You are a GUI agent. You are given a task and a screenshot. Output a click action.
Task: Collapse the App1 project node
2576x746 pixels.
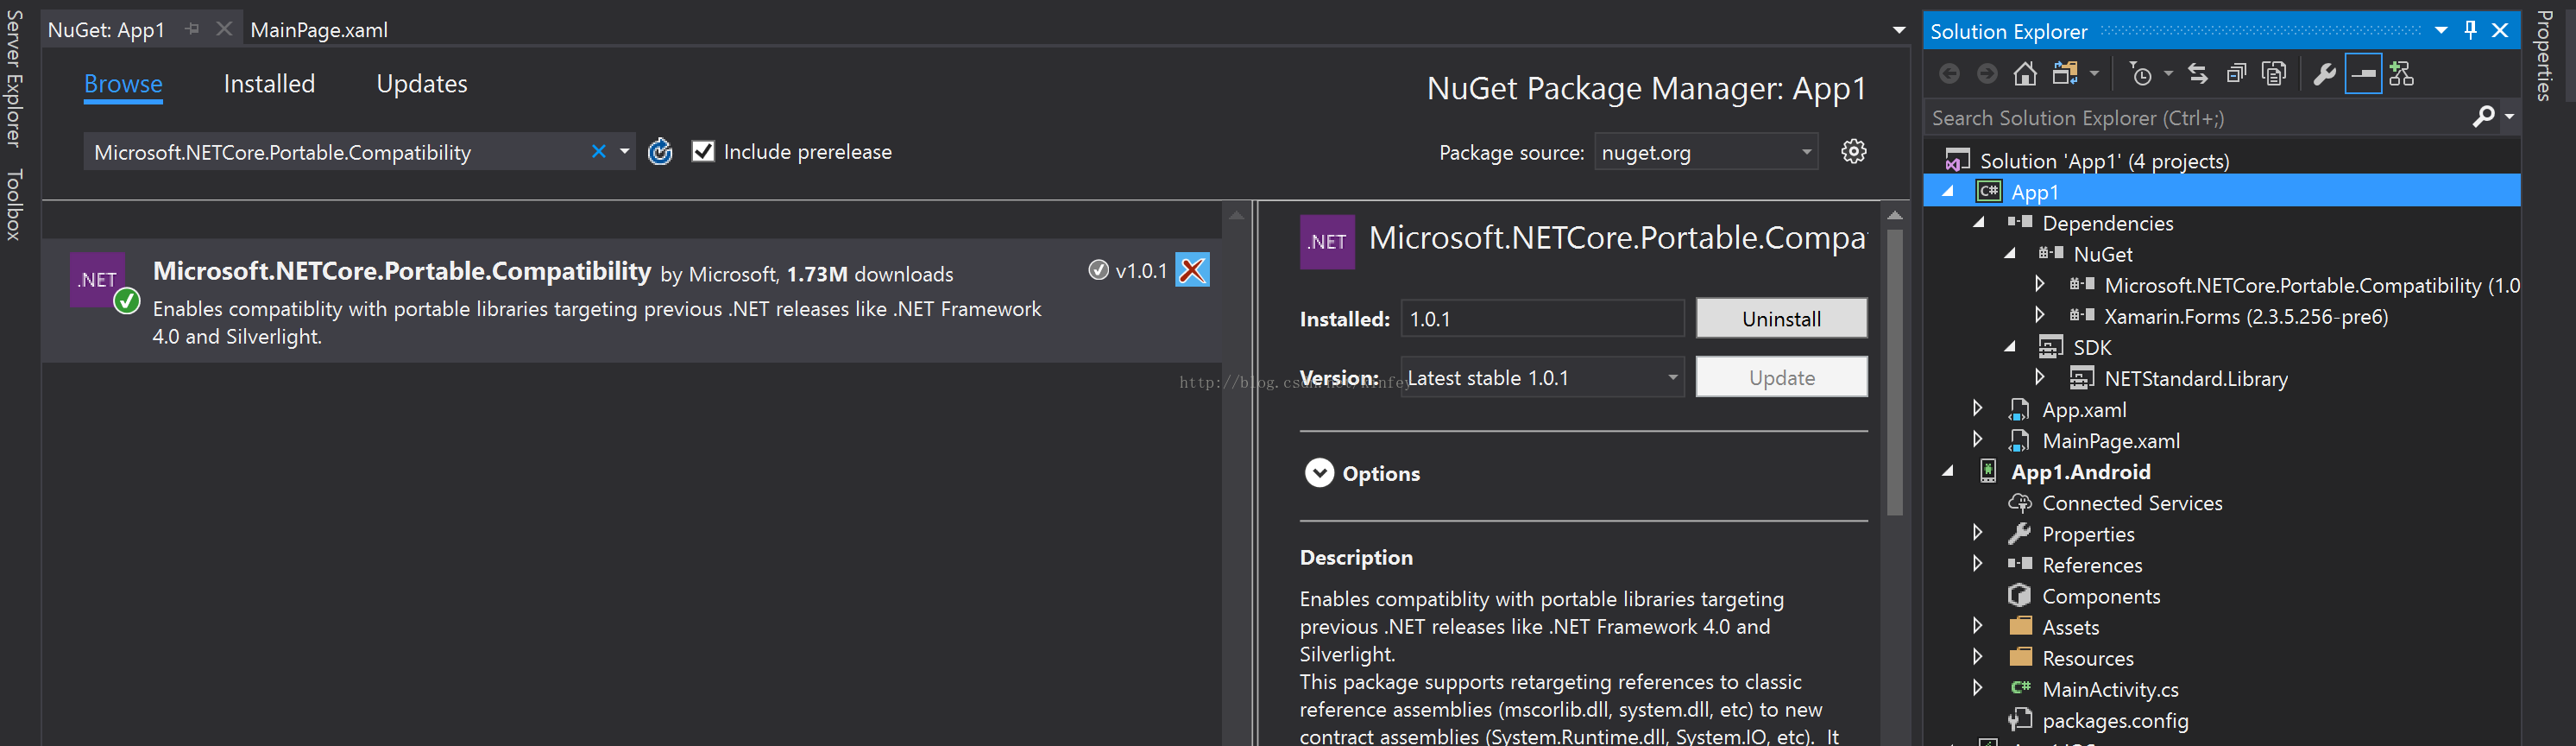click(x=1948, y=191)
